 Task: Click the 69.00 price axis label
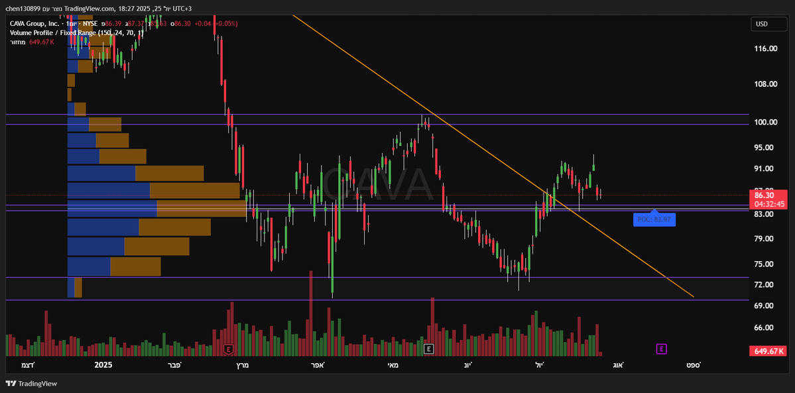coord(764,306)
